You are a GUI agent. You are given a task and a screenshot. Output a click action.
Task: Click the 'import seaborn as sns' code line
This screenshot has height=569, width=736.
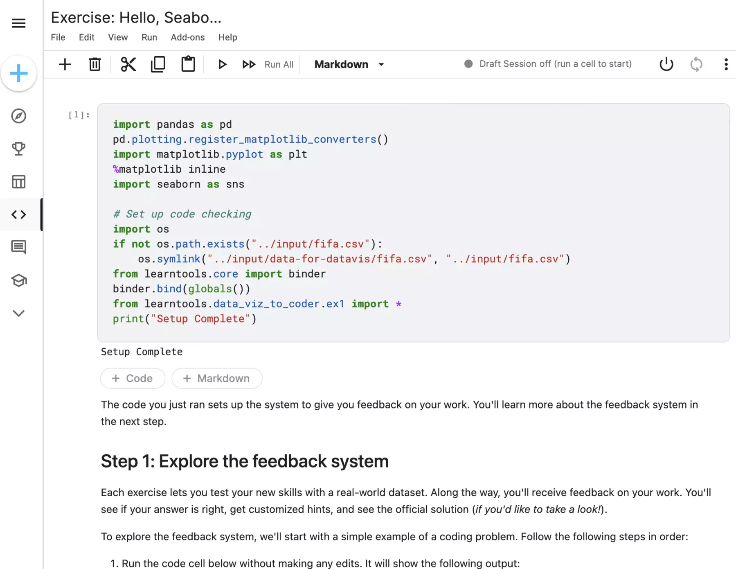[x=179, y=184]
